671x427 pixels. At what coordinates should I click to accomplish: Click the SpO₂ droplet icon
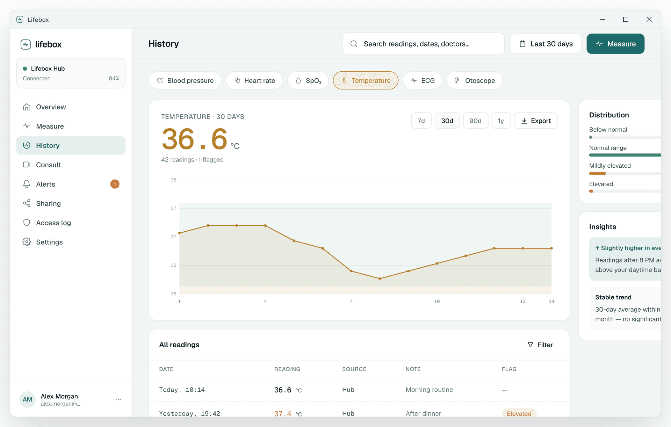click(298, 81)
